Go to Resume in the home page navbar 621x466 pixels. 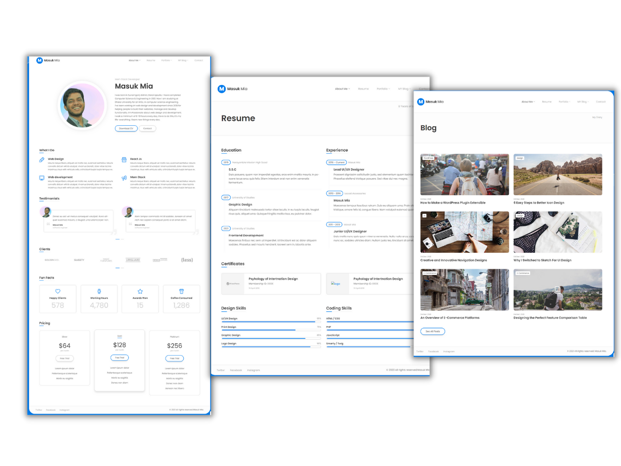click(x=151, y=61)
